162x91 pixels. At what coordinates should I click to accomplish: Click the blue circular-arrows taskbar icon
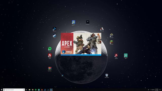[45, 90]
